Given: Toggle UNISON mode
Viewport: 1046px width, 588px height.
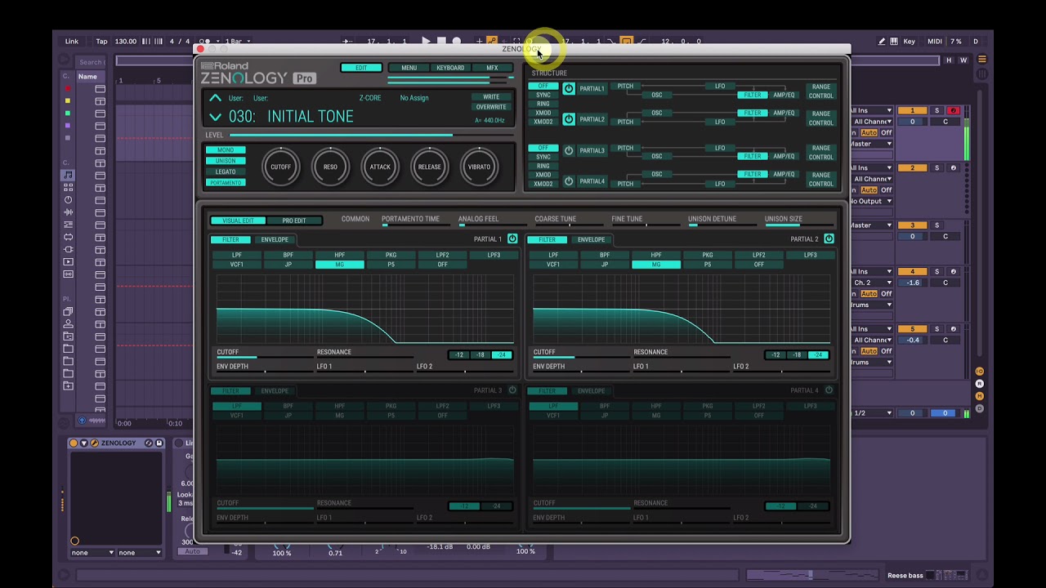Looking at the screenshot, I should click(x=226, y=161).
